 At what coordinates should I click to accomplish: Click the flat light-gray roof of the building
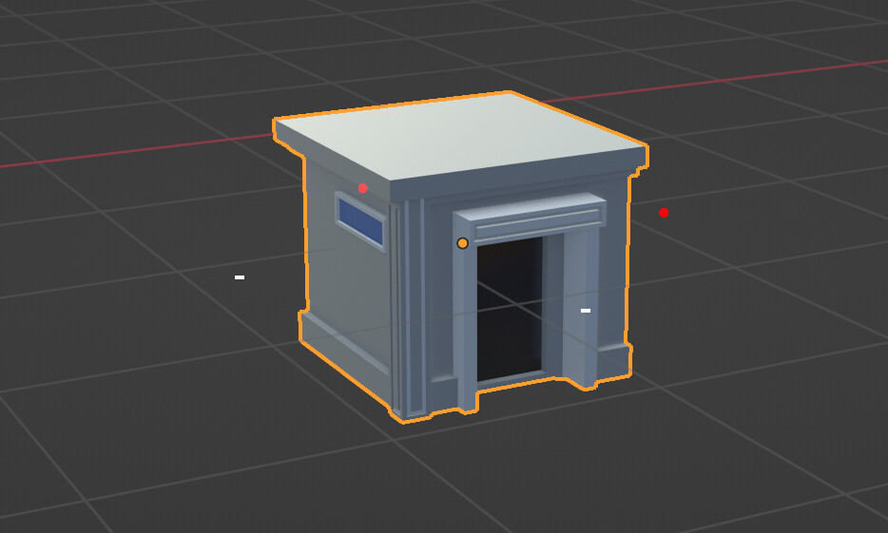[x=460, y=136]
